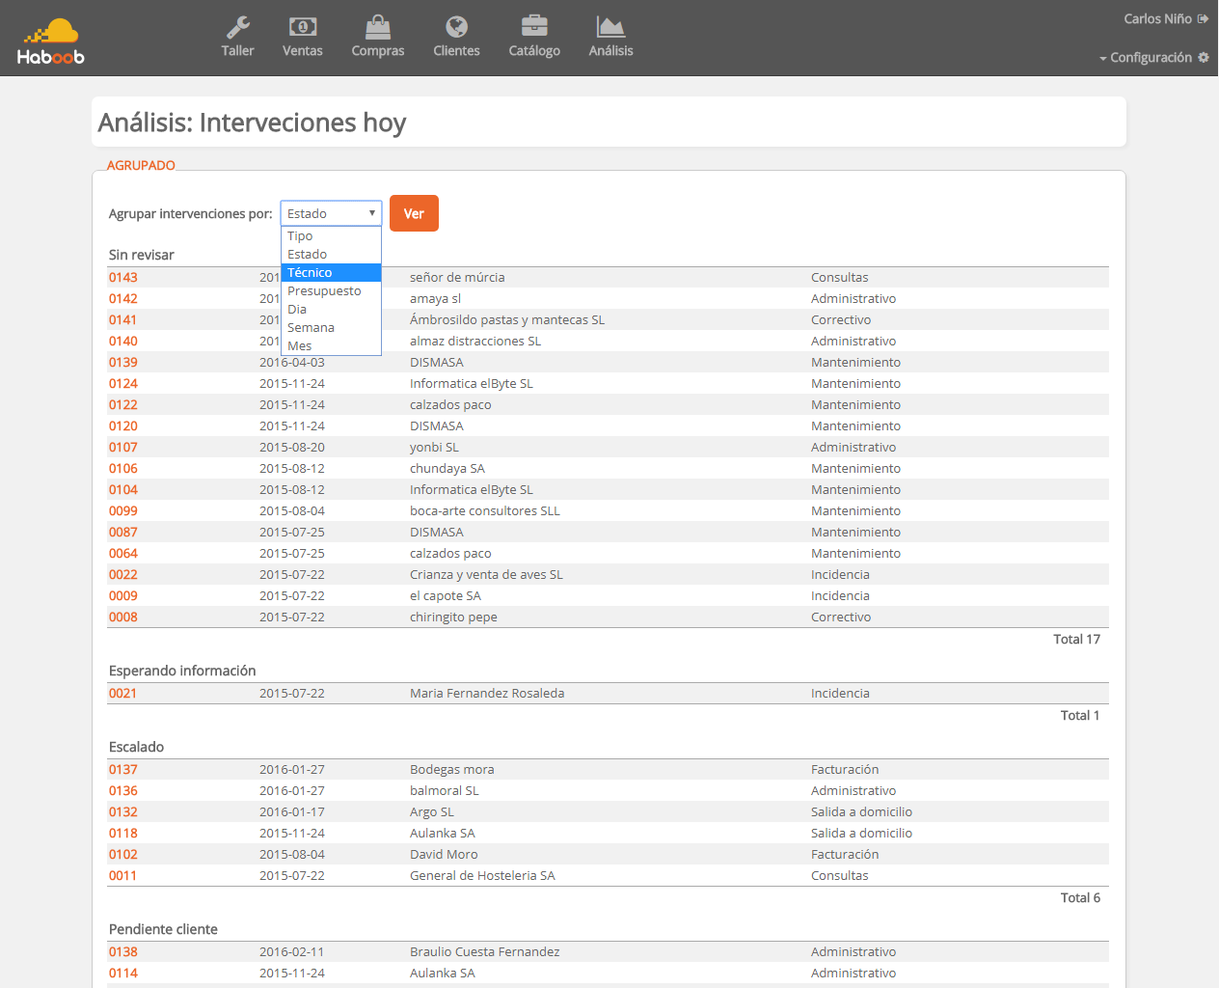Open intervention 0104
This screenshot has height=988, width=1219.
pyautogui.click(x=123, y=490)
